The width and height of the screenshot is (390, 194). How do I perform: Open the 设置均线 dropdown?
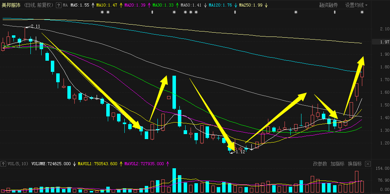[x=356, y=5]
